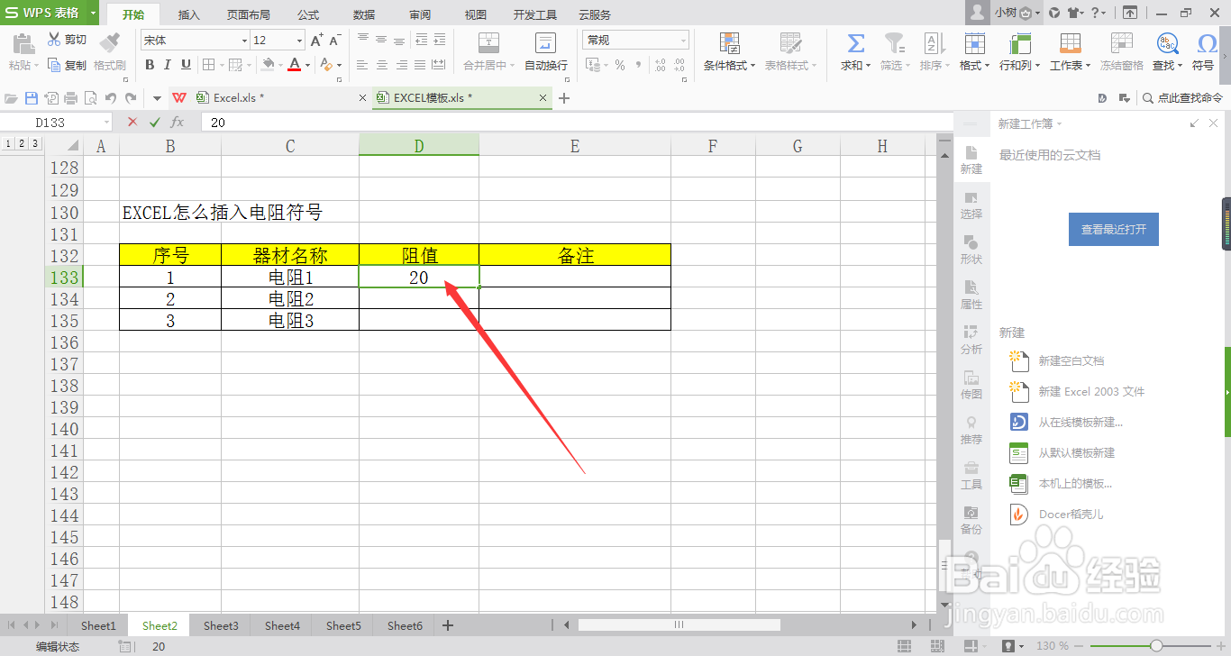Expand the 求和 sum dropdown
1231x656 pixels.
pyautogui.click(x=869, y=66)
